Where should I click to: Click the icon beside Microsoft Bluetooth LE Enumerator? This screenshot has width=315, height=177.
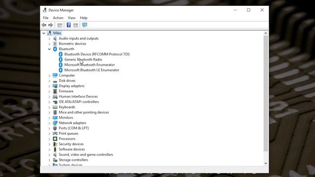click(x=61, y=70)
